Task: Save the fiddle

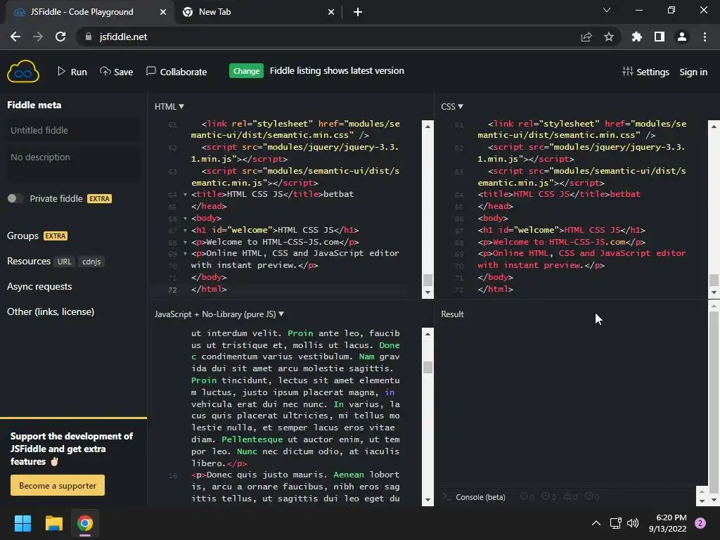Action: click(117, 72)
